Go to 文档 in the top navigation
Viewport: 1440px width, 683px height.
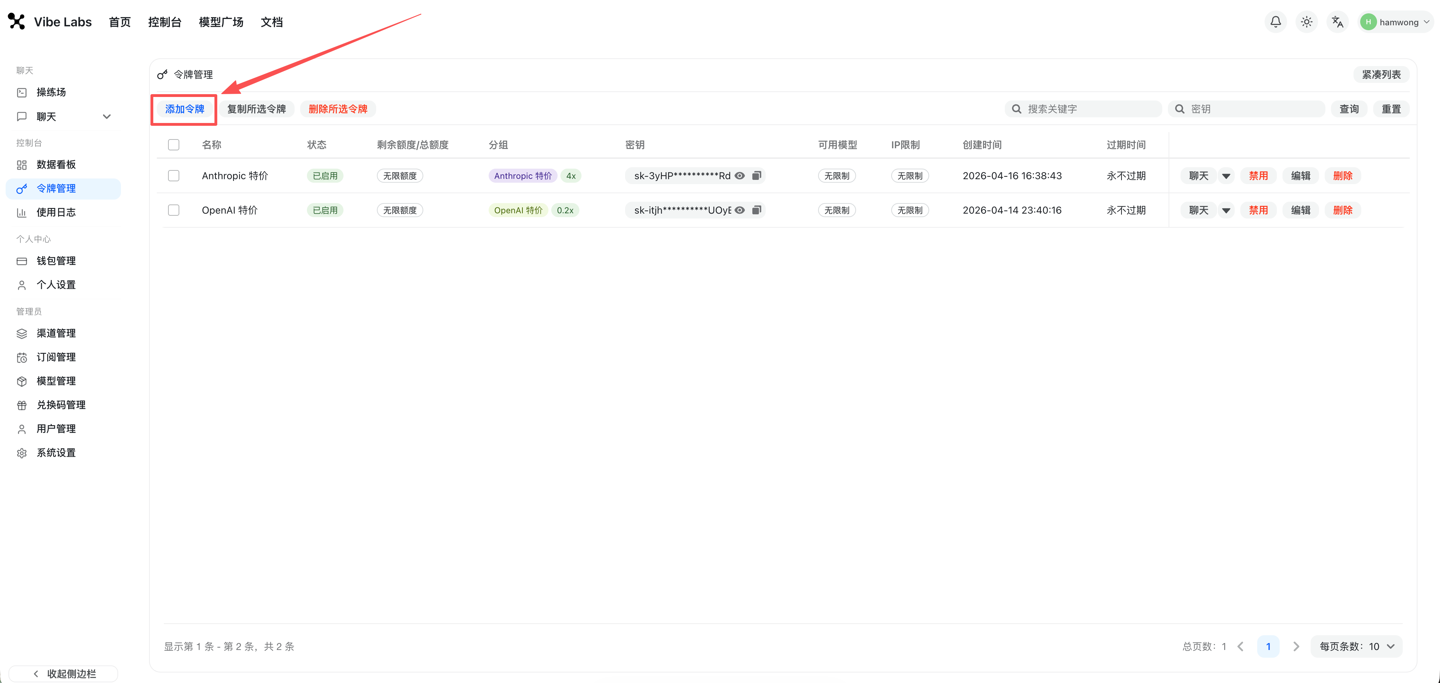[272, 22]
